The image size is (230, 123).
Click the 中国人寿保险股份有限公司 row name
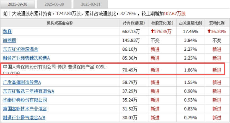point(55,70)
